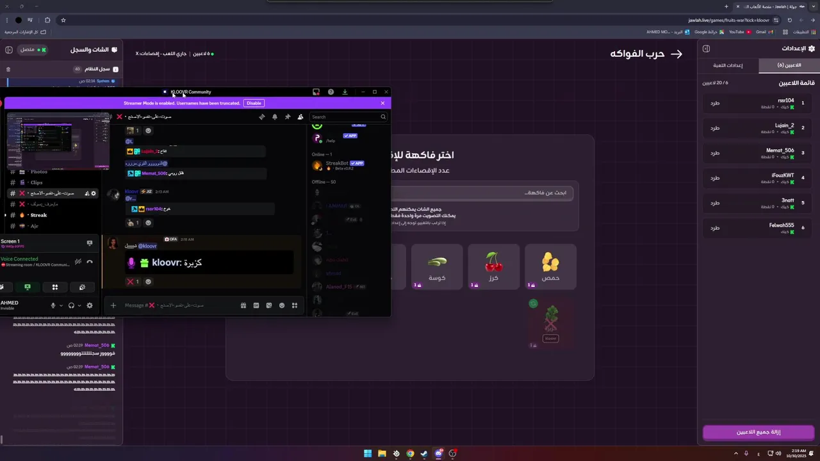Collapse settings panel icon near الإعدادات
Viewport: 820px width, 461px height.
point(706,49)
